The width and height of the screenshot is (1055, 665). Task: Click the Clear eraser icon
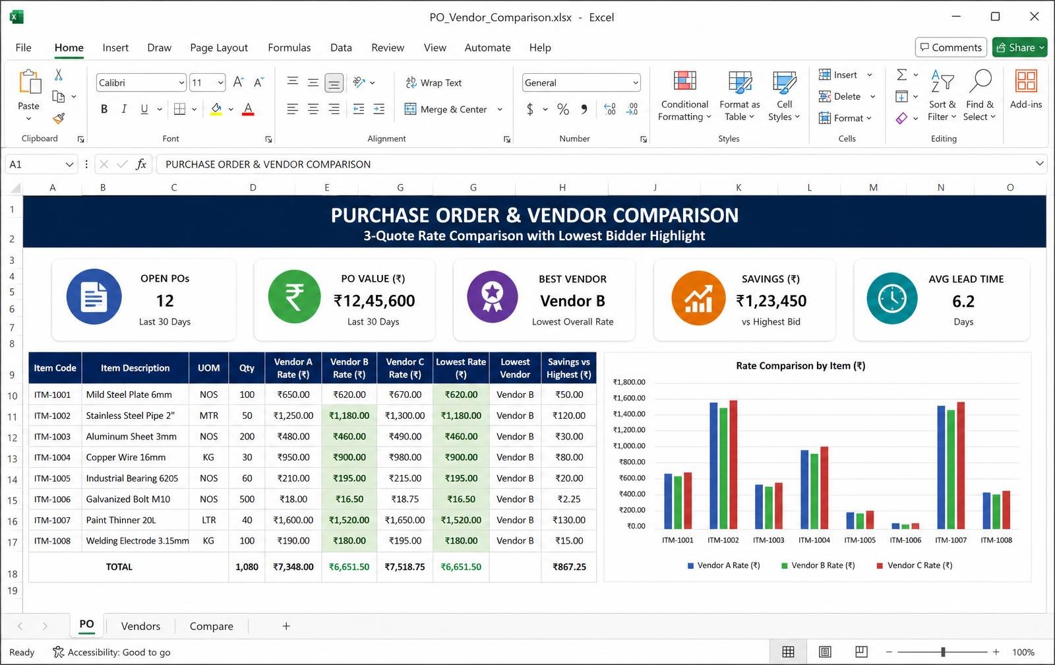[902, 118]
